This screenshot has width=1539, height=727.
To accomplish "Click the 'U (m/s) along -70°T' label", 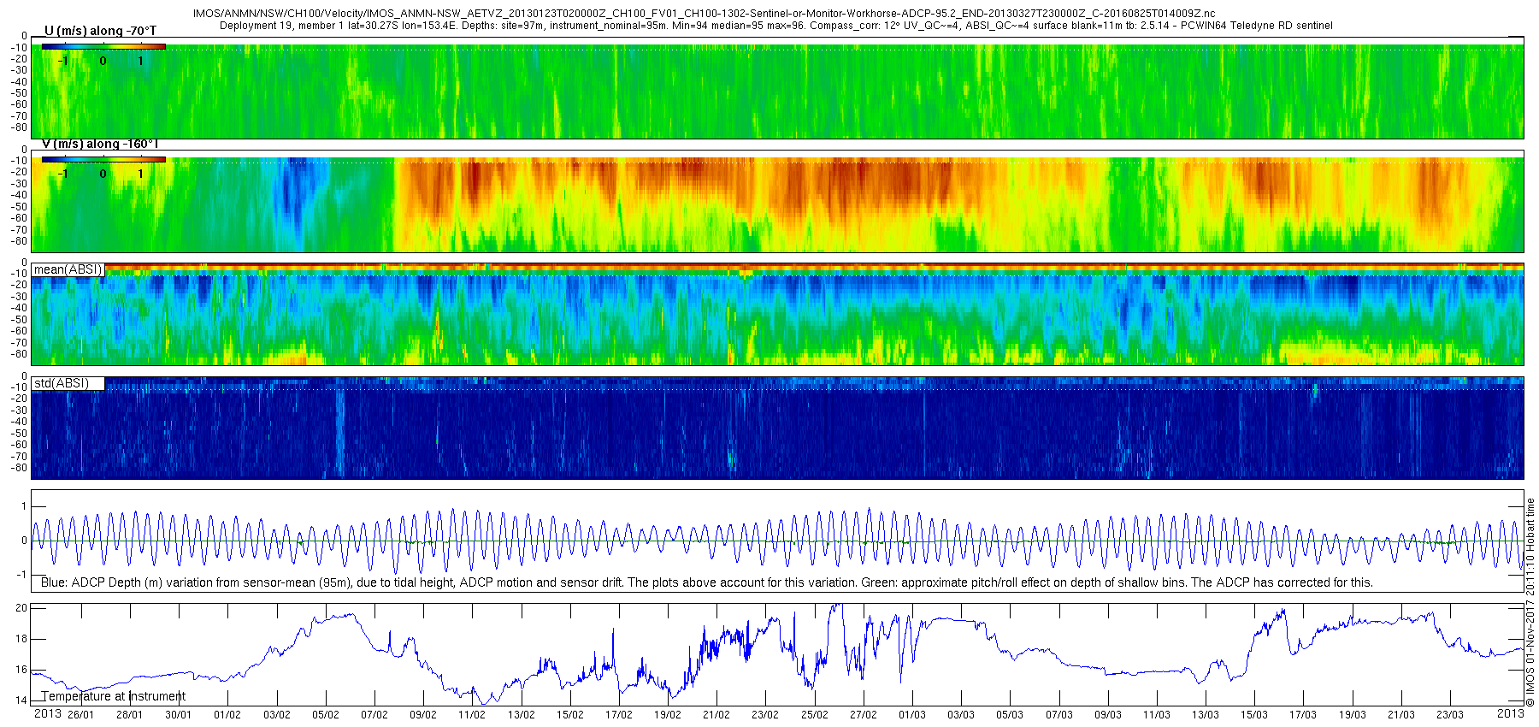I will coord(100,31).
